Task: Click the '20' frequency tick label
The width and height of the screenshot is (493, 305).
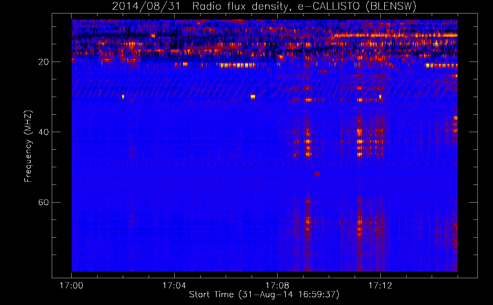Action: point(44,62)
